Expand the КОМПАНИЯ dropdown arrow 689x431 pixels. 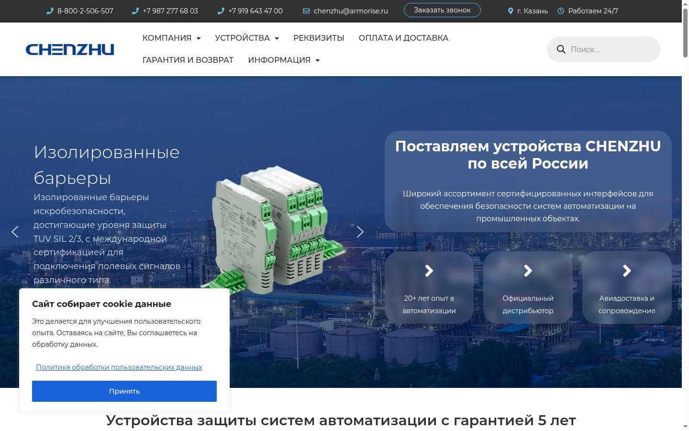[199, 38]
